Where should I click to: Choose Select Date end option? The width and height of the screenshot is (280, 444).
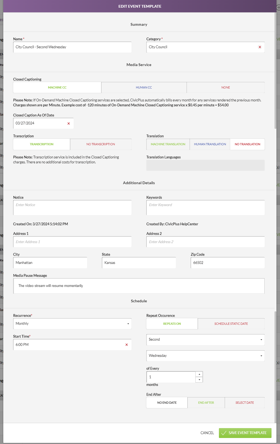[x=245, y=403]
